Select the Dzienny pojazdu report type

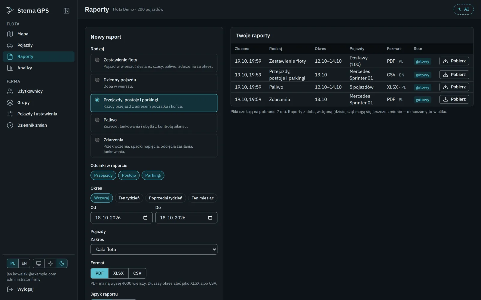[x=154, y=83]
